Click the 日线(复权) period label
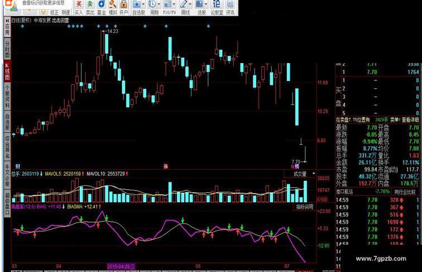Viewport: 422px width, 272px height. [x=21, y=20]
